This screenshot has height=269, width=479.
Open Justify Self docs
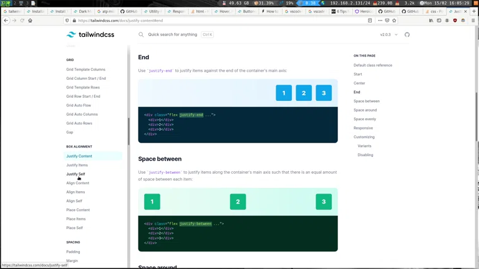coord(75,174)
